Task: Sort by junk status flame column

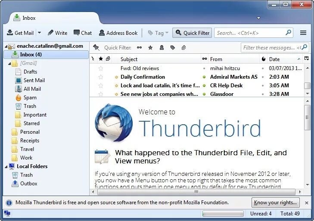Action: tap(264, 59)
